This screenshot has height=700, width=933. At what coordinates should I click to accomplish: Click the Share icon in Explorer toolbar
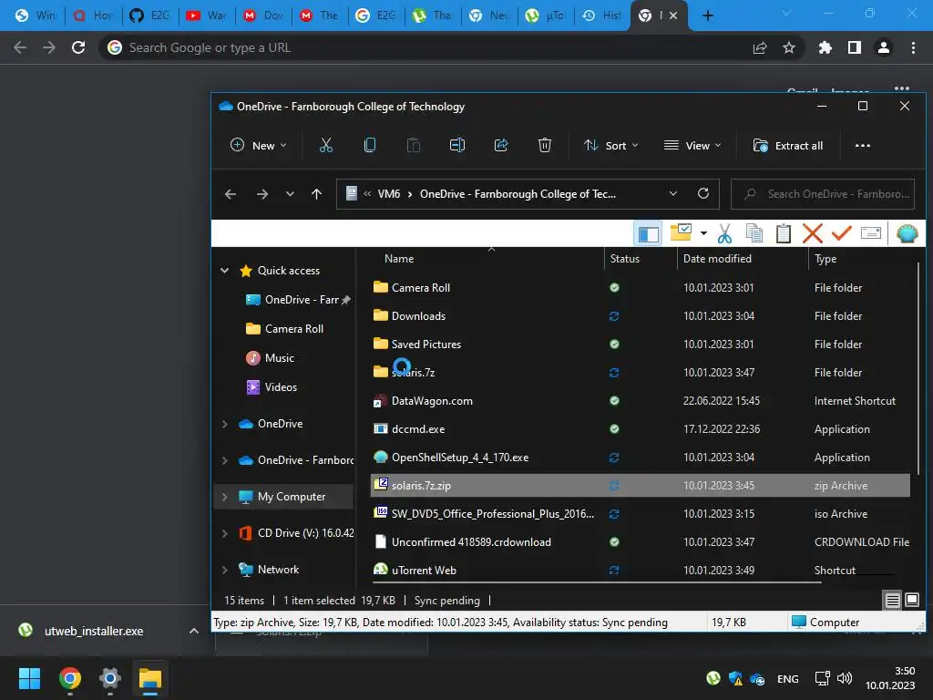point(501,145)
